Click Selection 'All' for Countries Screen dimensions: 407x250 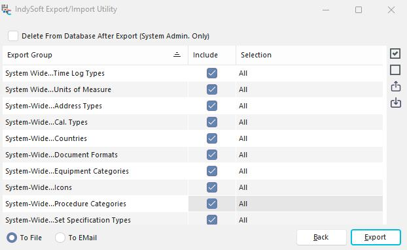310,138
